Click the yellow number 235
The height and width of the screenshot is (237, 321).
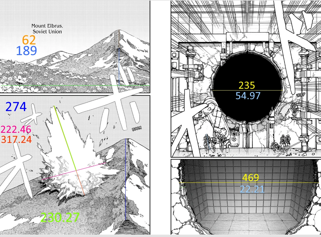(x=247, y=85)
